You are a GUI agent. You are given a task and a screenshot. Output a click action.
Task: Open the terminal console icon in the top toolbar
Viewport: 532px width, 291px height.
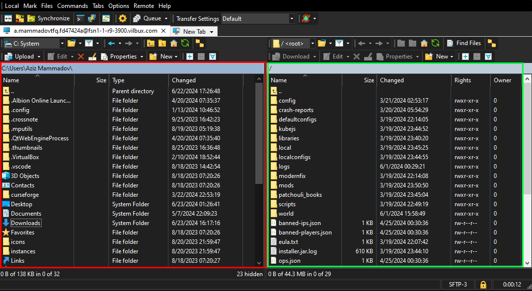point(80,18)
